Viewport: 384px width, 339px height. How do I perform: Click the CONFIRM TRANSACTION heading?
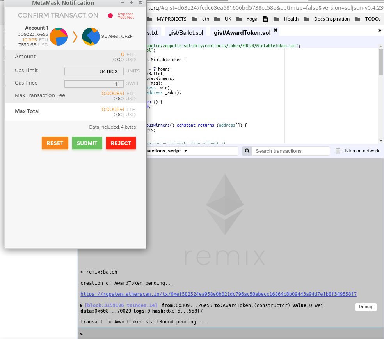pyautogui.click(x=58, y=16)
